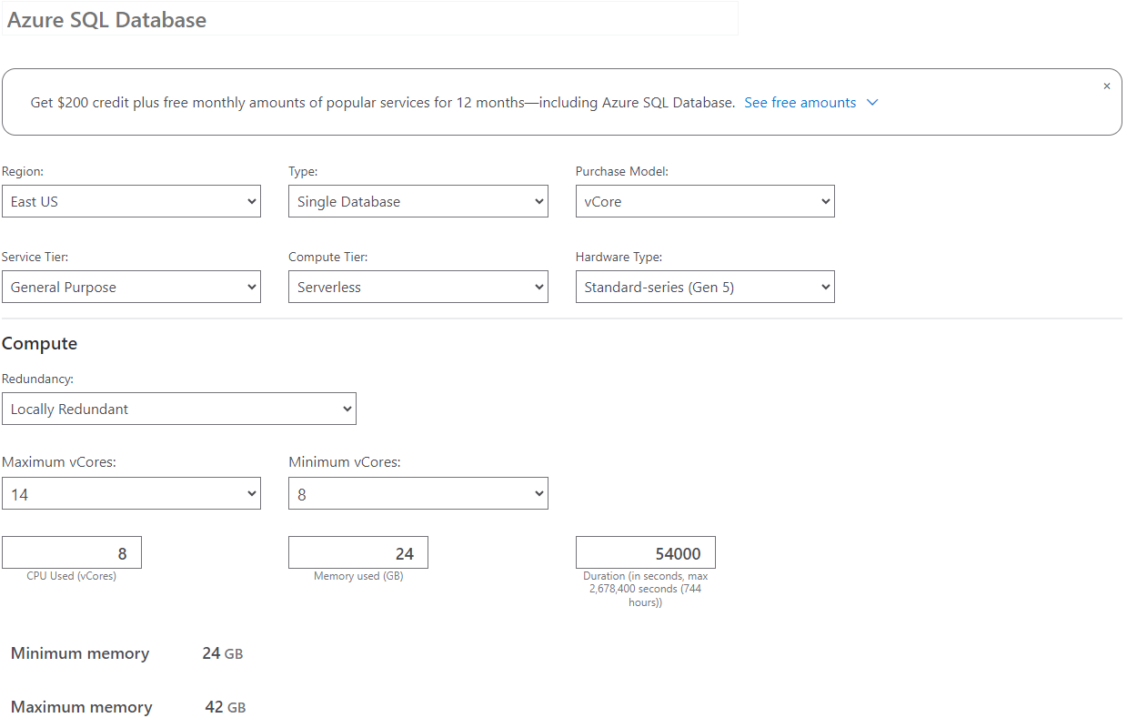The height and width of the screenshot is (728, 1127).
Task: Click the dropdown arrow on Region selector
Action: point(251,201)
